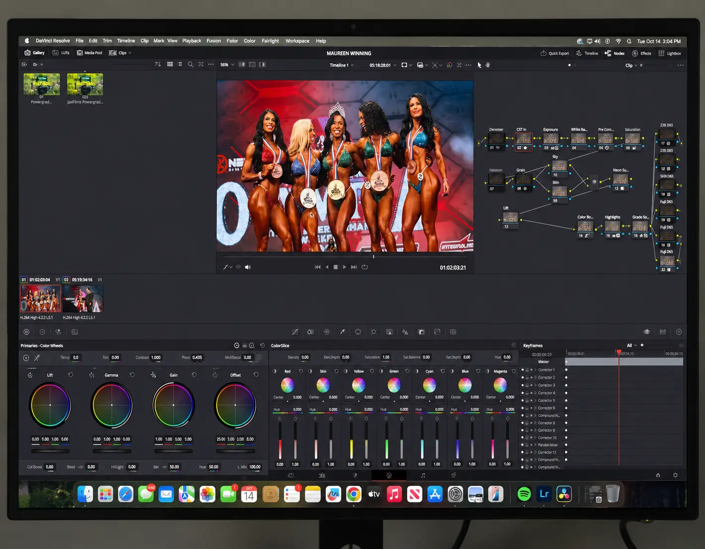
Task: Open the Keyframes palette icon
Action: [646, 332]
